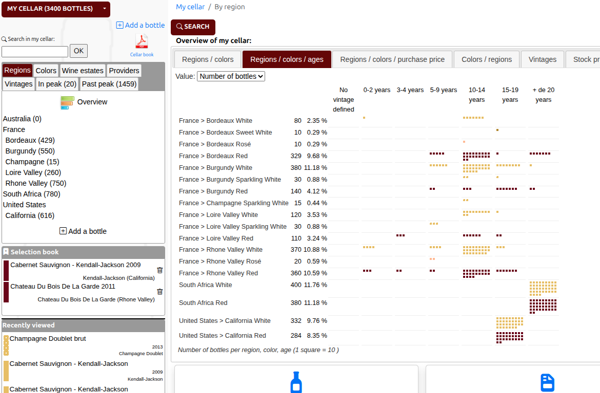Click the blue document icon at page bottom

click(547, 382)
